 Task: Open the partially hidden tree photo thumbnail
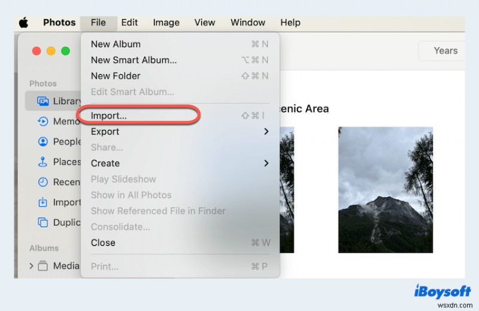[287, 190]
